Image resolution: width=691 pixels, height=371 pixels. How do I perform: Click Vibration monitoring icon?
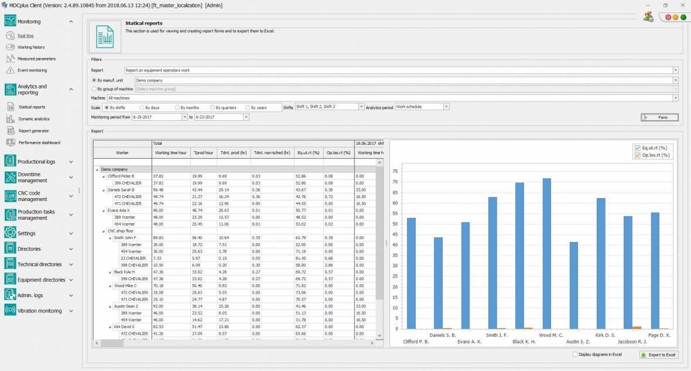10,311
